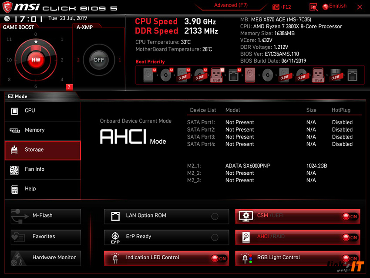This screenshot has height=278, width=370.
Task: Click the DDR Speed 2133 MHz readout
Action: 176,31
